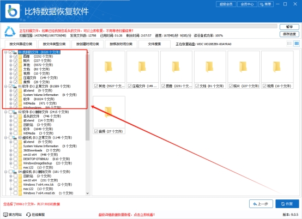Open the 图像 folder thumbnail
Viewport: 302px width, 219px height.
pyautogui.click(x=176, y=67)
